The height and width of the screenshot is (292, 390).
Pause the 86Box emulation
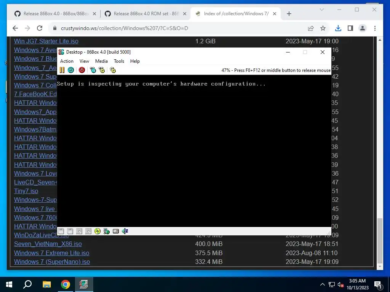pos(62,70)
